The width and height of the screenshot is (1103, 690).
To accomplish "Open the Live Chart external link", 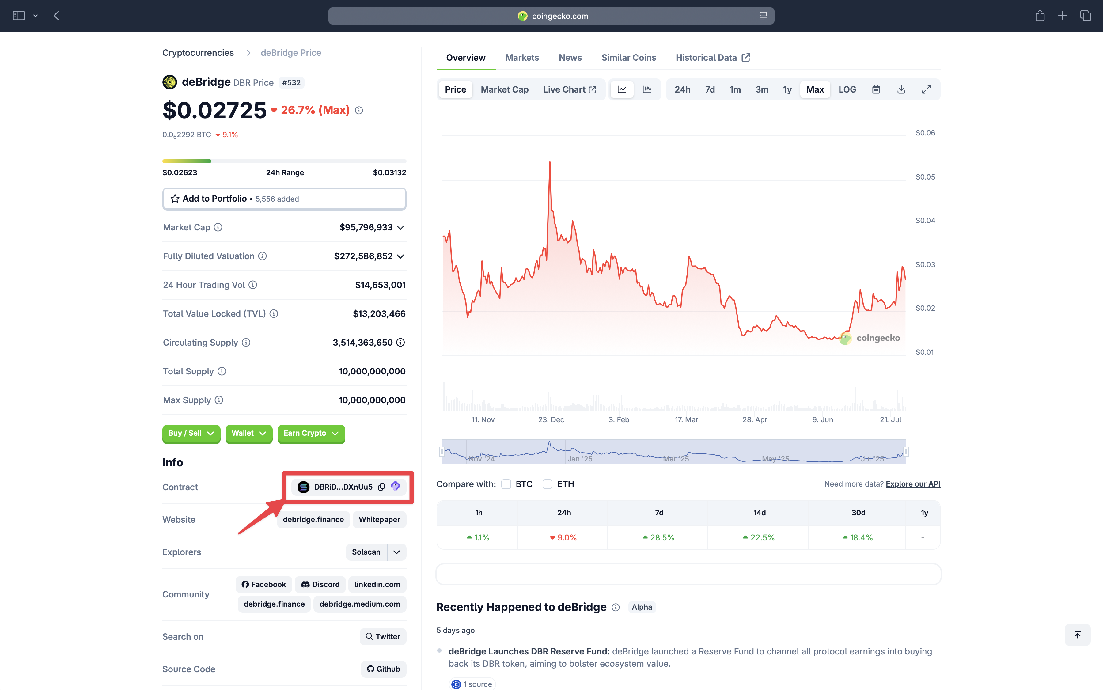I will [570, 89].
